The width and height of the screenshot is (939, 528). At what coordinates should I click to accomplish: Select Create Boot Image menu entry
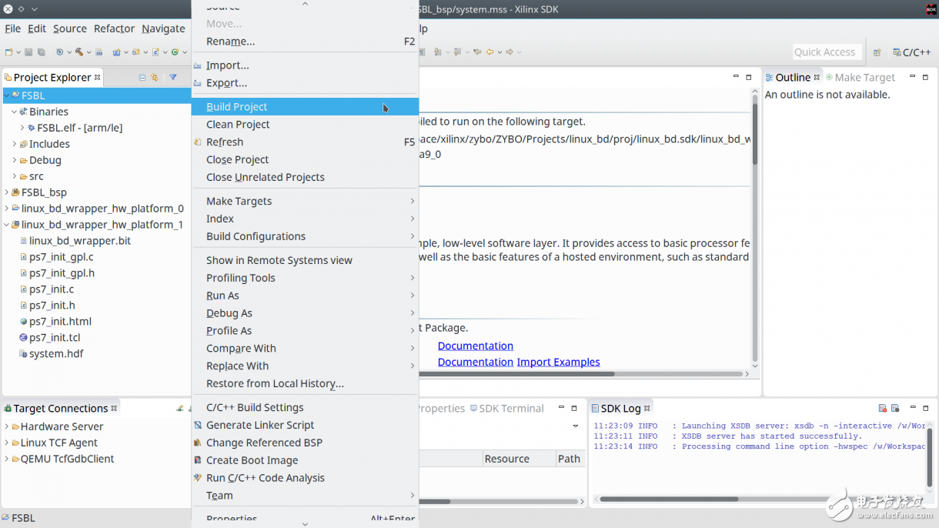pyautogui.click(x=252, y=460)
